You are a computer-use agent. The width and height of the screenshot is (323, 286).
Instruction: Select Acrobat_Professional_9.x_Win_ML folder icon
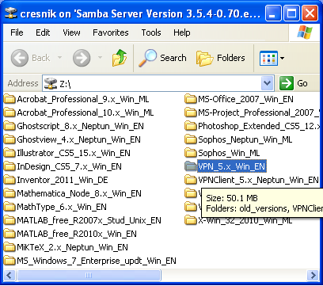click(x=9, y=99)
